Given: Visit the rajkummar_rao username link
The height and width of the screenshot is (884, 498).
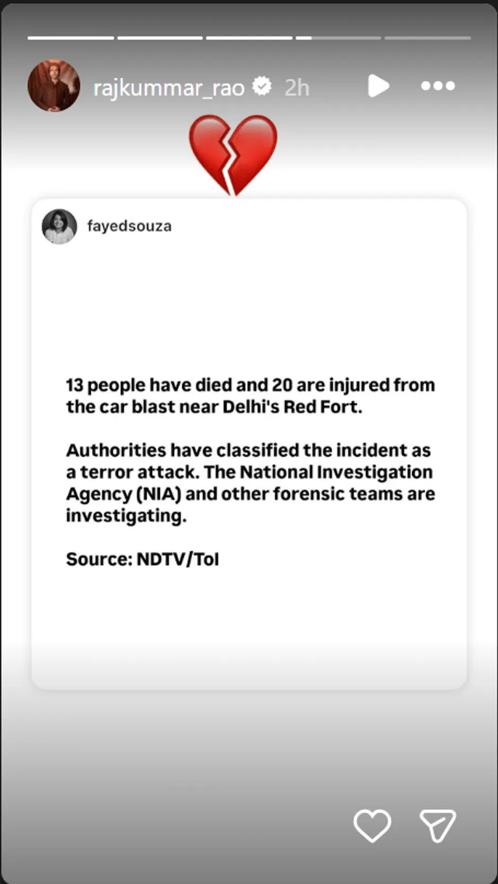Looking at the screenshot, I should (x=169, y=87).
